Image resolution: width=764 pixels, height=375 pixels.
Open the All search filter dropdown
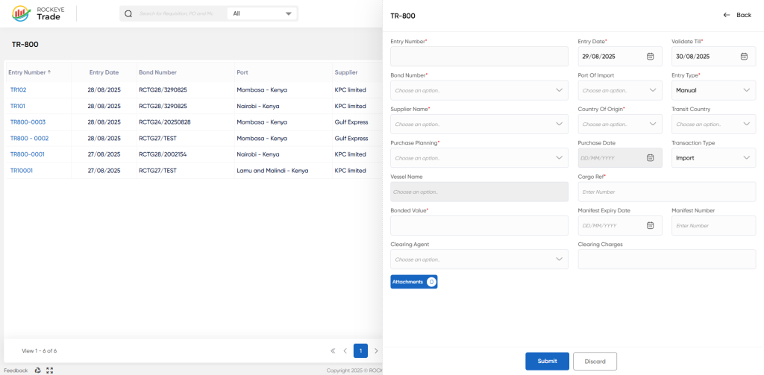pyautogui.click(x=262, y=13)
